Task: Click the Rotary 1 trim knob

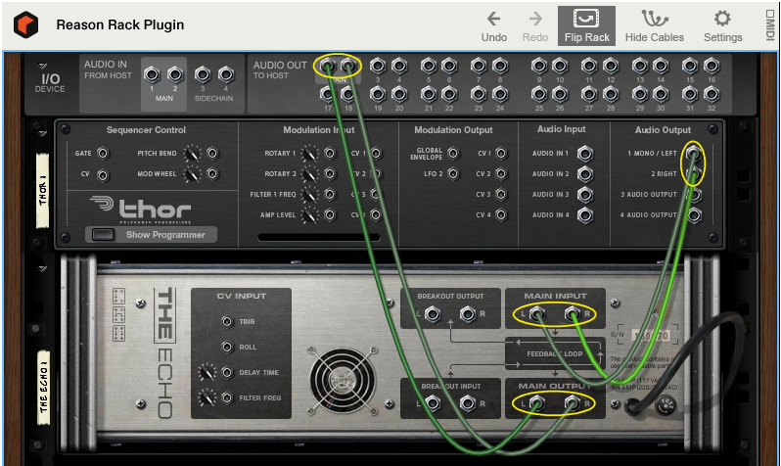Action: point(309,154)
